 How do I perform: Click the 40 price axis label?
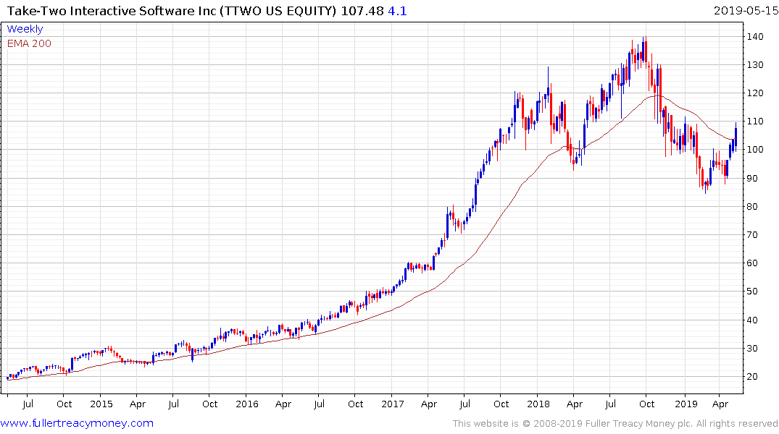coord(751,320)
